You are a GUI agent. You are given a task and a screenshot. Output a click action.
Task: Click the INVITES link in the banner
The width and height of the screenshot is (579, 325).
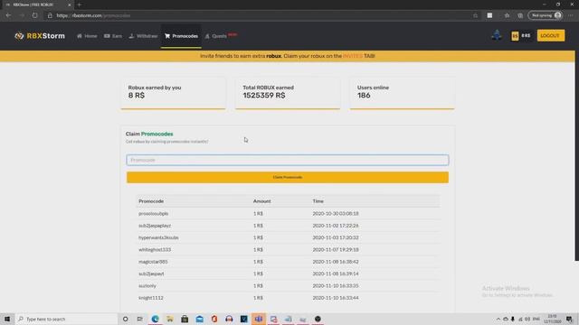[353, 56]
